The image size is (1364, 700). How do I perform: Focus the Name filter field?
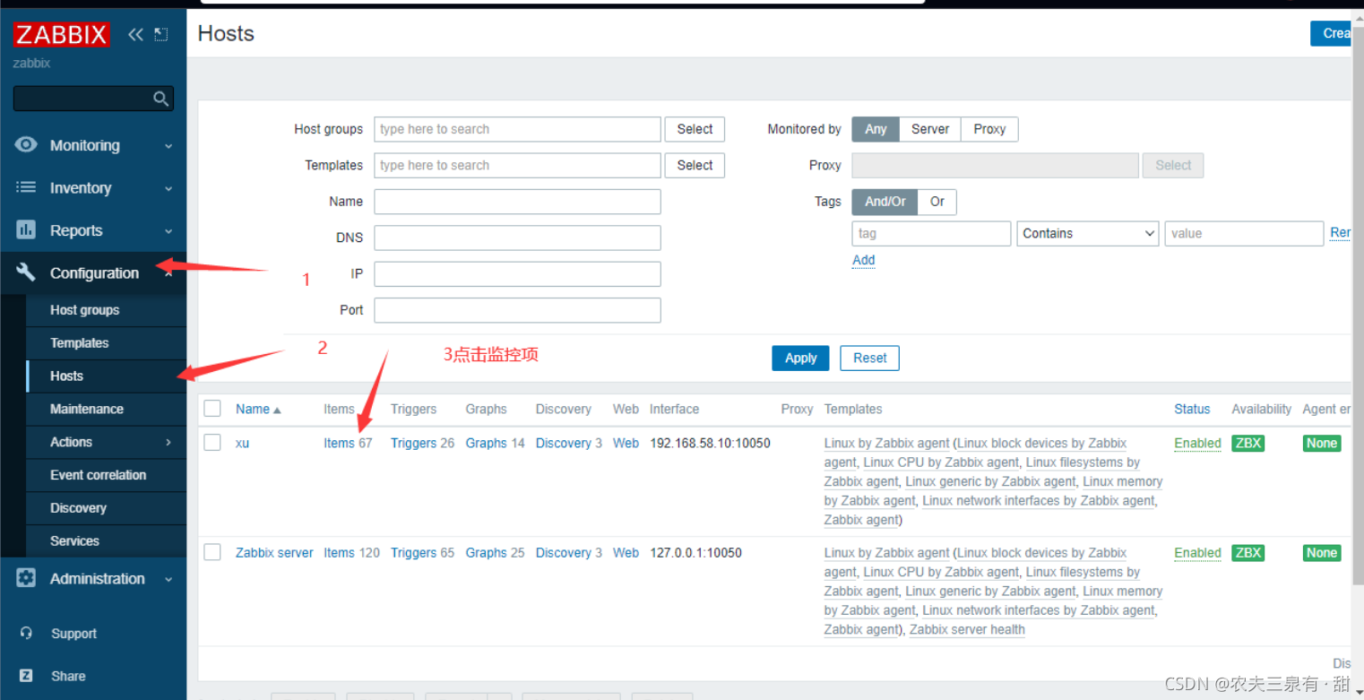(517, 202)
